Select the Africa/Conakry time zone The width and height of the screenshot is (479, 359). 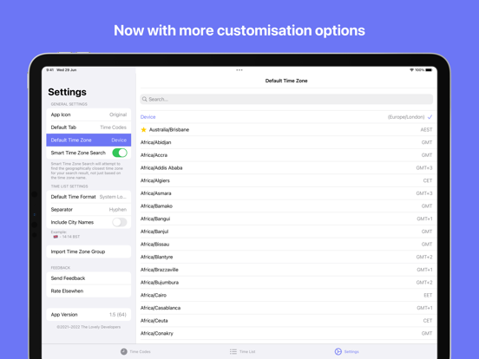[x=286, y=333]
